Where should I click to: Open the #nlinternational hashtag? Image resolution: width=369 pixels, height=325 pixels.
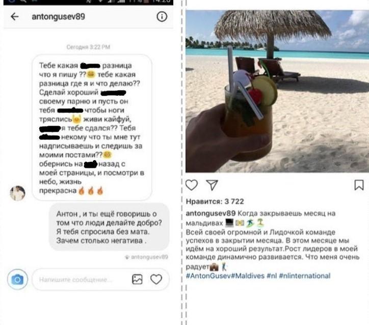305,276
